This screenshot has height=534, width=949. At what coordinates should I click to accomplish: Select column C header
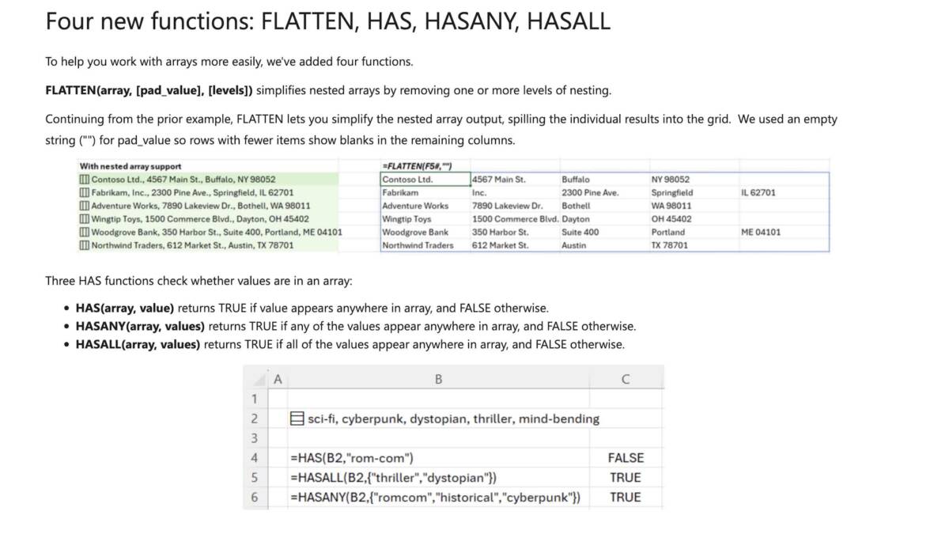click(625, 379)
